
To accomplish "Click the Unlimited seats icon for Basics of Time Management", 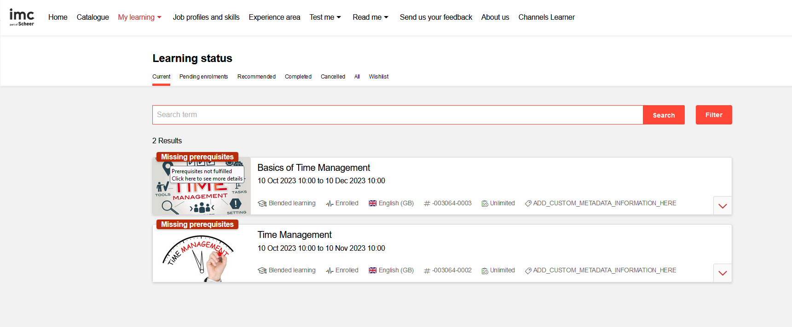I will [485, 203].
